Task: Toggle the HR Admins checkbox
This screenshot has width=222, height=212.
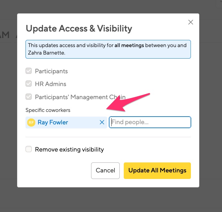Action: pyautogui.click(x=29, y=84)
